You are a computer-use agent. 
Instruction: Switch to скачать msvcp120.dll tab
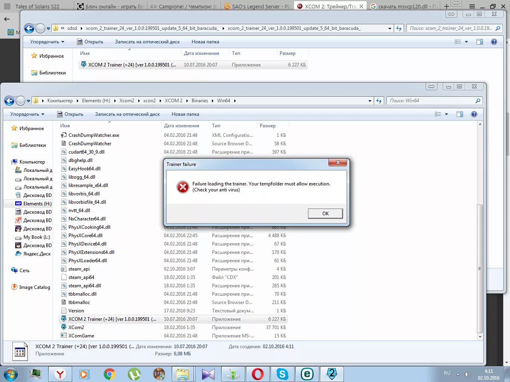pyautogui.click(x=403, y=6)
